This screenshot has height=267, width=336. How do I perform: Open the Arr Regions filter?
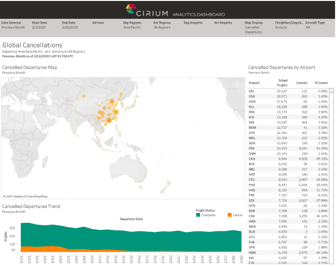click(x=162, y=27)
